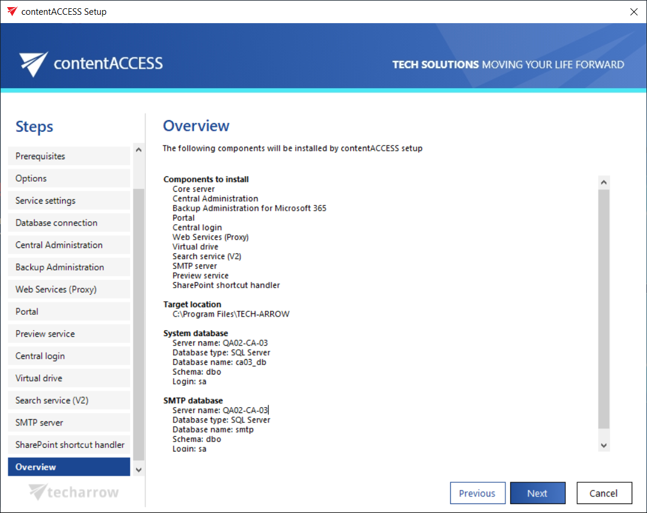The image size is (647, 513).
Task: Go back with the Previous button
Action: [478, 493]
